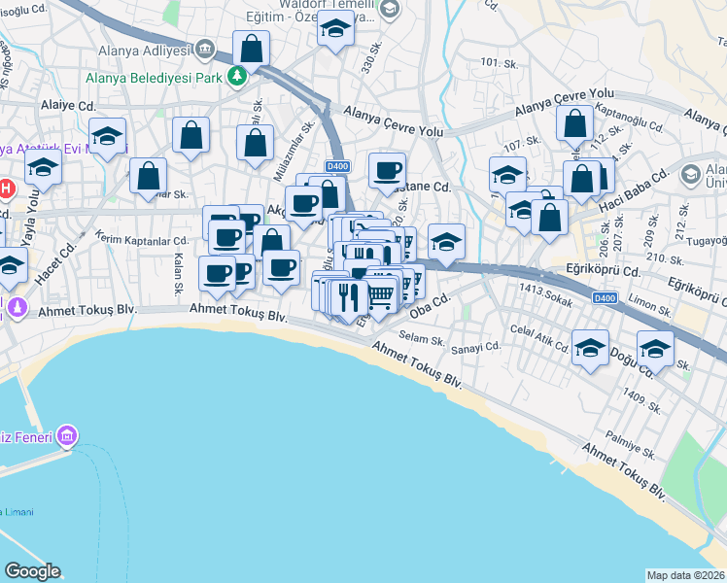Select the Palmiye Sk. street label
This screenshot has height=583, width=727.
coord(630,445)
